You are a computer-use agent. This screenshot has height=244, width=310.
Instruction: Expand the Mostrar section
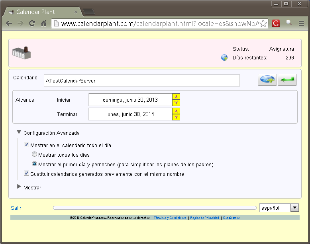[x=19, y=187]
